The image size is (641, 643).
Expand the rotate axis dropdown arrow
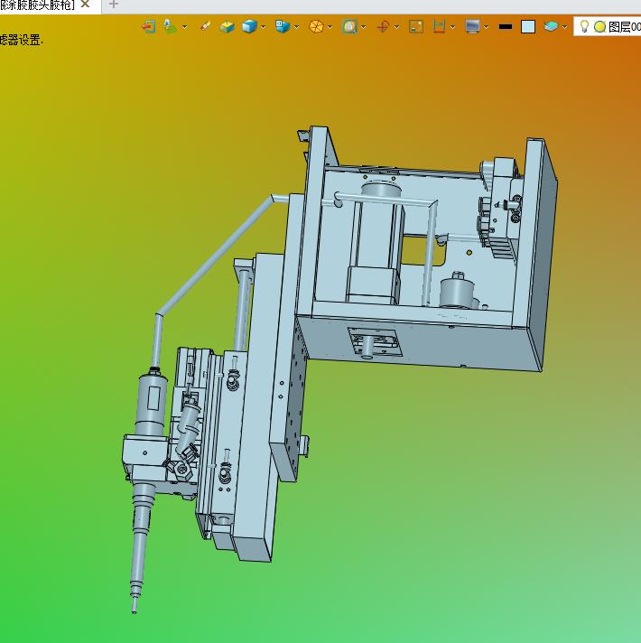point(396,27)
